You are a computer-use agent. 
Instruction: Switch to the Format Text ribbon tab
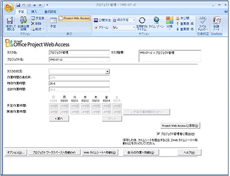click(50, 12)
